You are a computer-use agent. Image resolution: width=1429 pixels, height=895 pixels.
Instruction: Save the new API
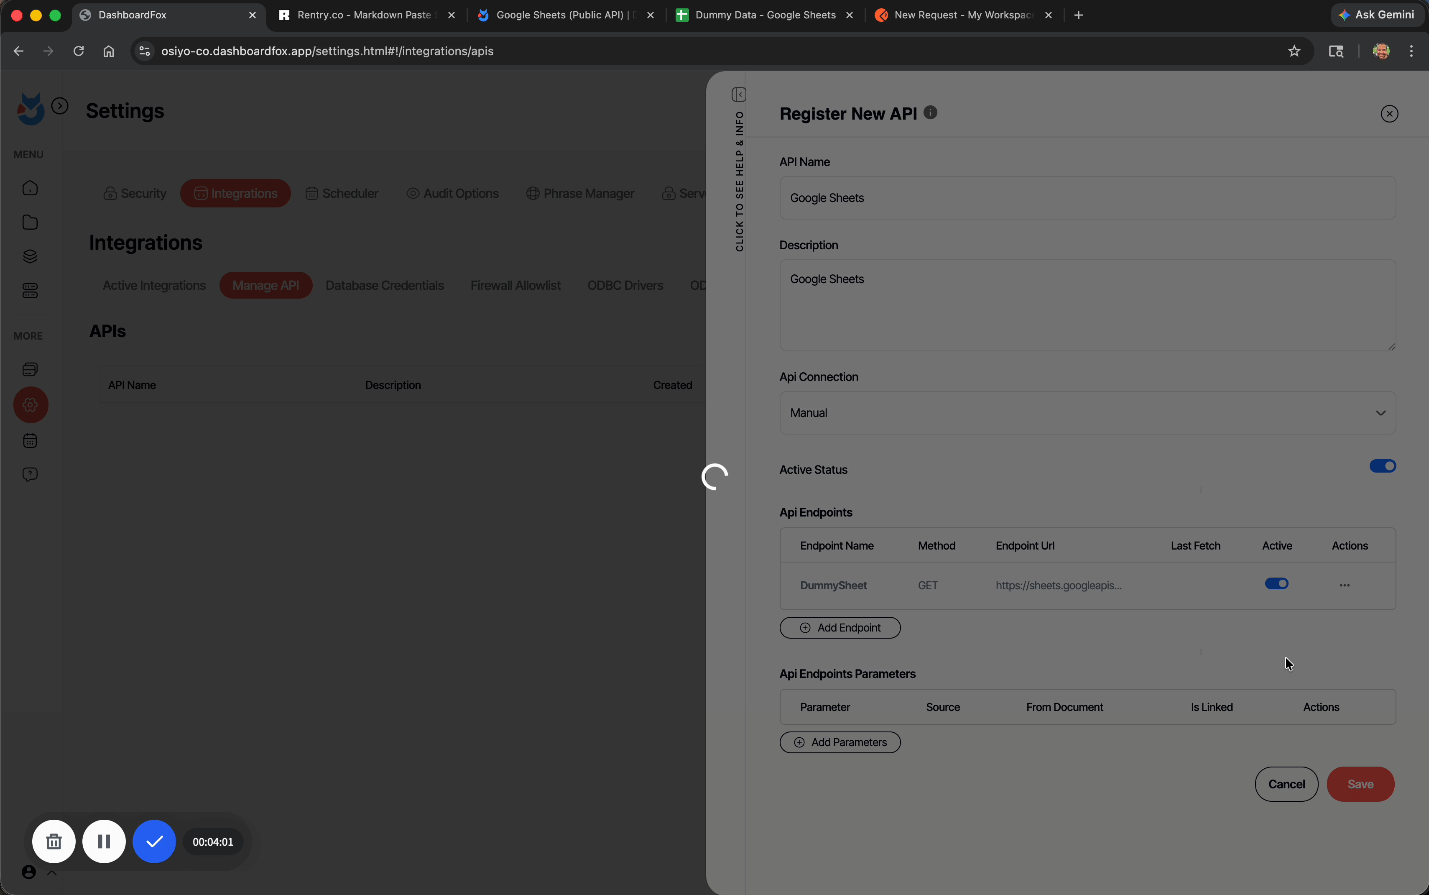pyautogui.click(x=1360, y=784)
